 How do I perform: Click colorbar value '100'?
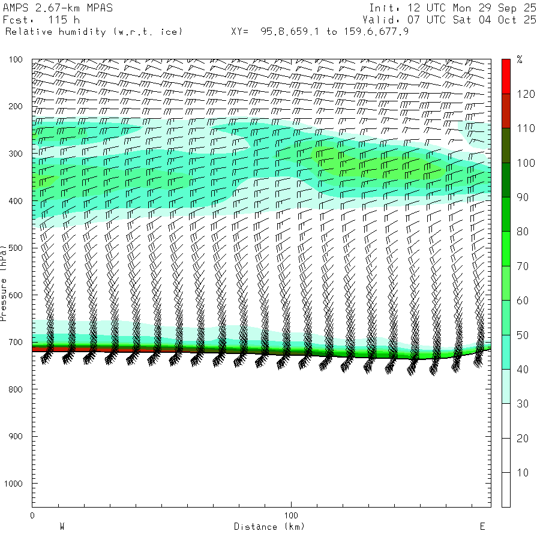[x=526, y=163]
